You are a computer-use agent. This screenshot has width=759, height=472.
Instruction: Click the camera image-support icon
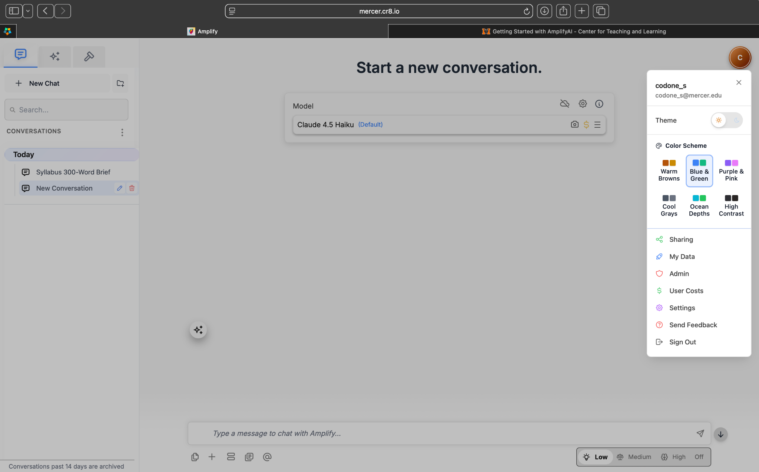coord(574,124)
